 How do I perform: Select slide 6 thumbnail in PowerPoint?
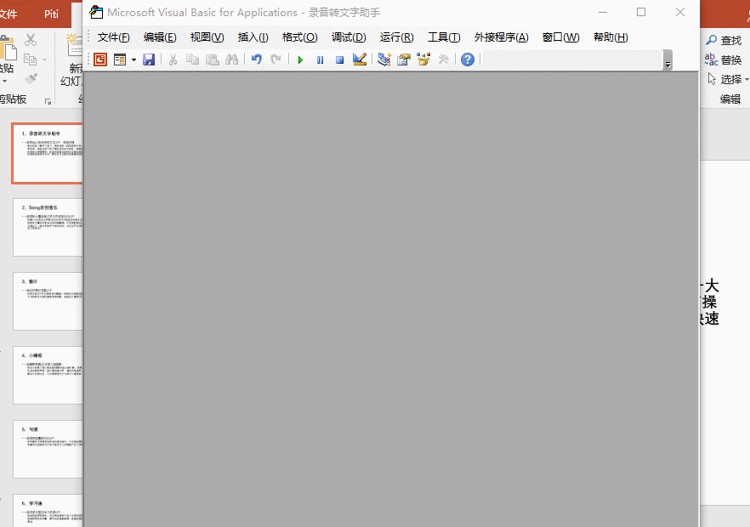click(x=48, y=511)
